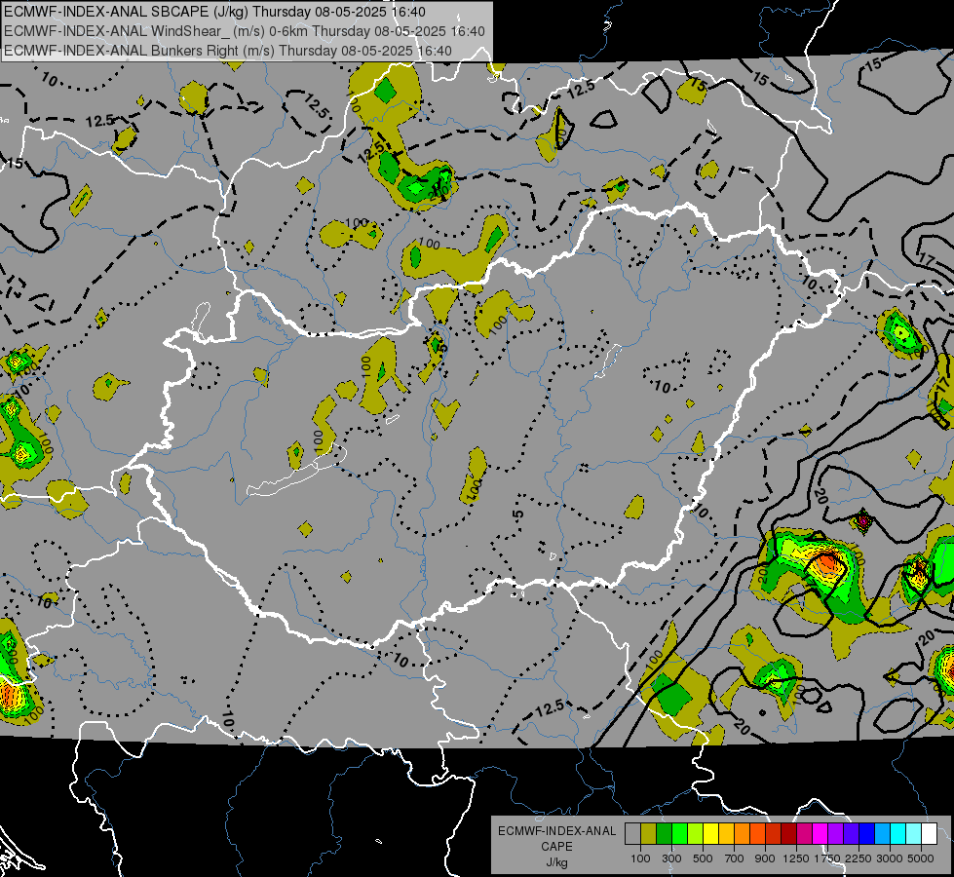
Task: Click the legend title ECMWF-INDEX-ANAL
Action: 557,831
